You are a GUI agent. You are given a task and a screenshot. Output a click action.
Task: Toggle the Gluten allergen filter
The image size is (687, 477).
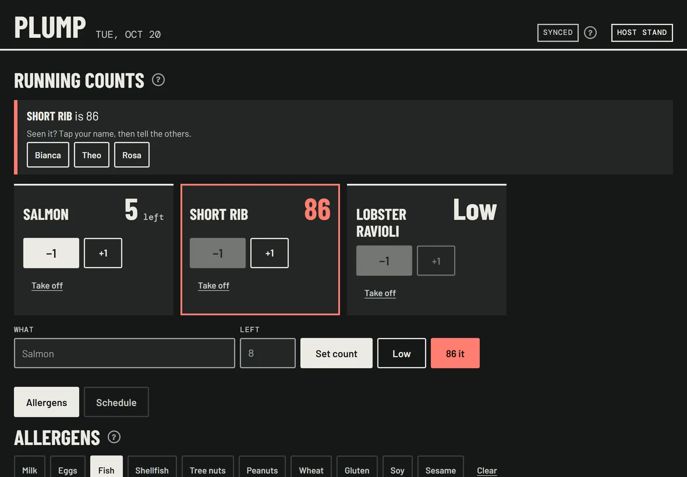357,467
